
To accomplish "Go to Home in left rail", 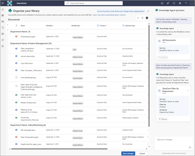I will coord(3,9).
